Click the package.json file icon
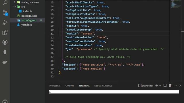184x103 pixels. pos(18,16)
